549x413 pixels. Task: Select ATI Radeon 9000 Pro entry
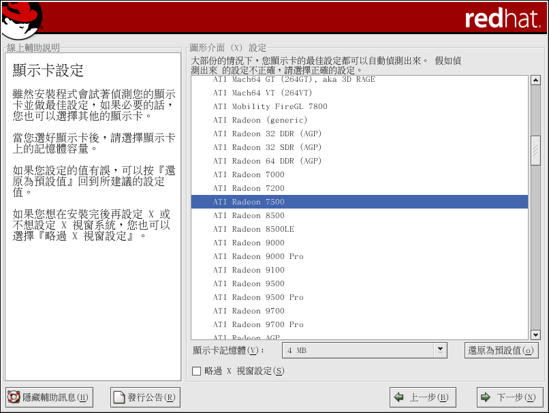pos(258,256)
